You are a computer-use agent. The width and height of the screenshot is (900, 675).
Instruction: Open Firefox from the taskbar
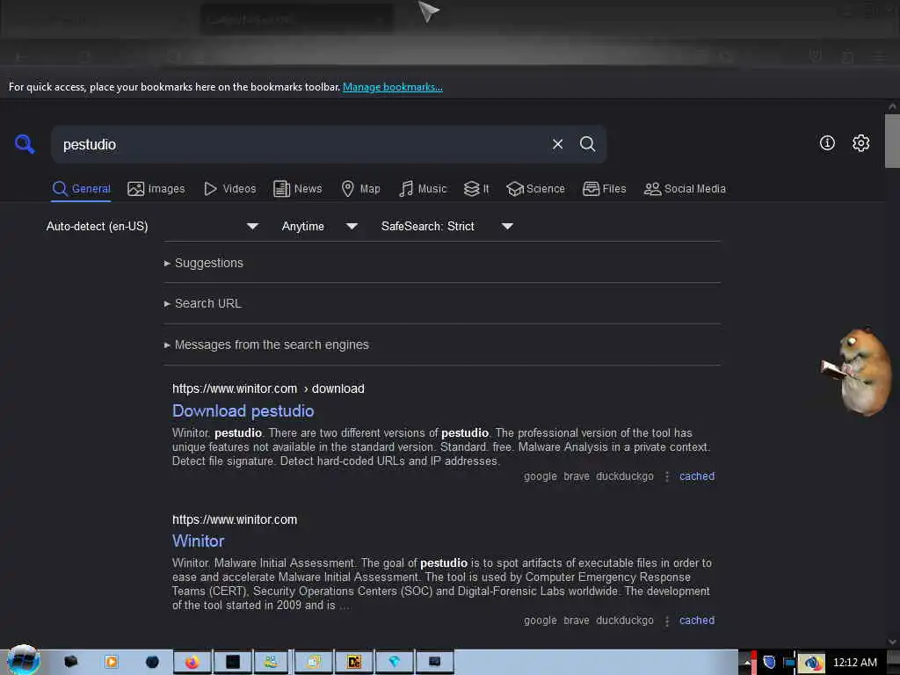tap(192, 662)
